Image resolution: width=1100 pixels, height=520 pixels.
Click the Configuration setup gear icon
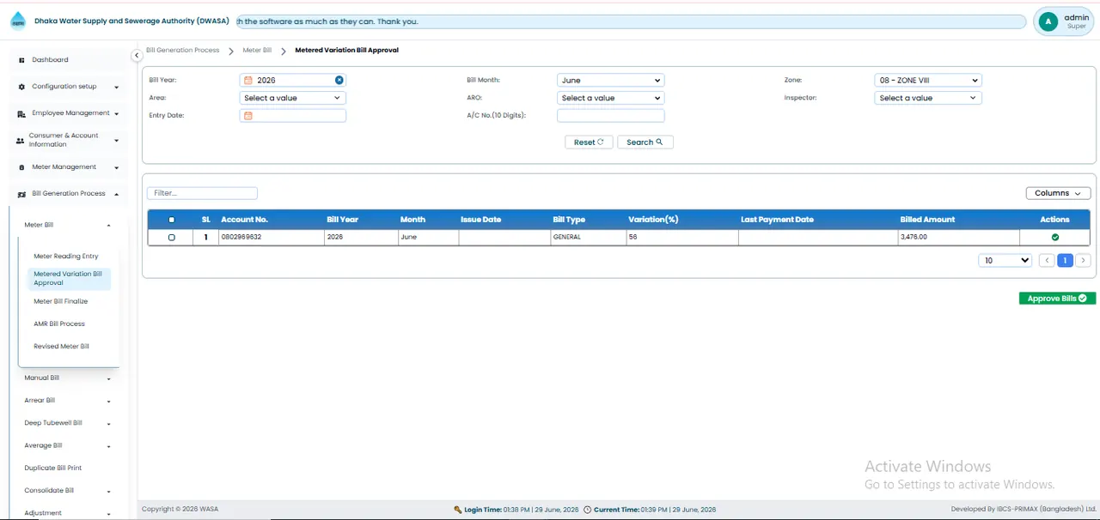(21, 87)
